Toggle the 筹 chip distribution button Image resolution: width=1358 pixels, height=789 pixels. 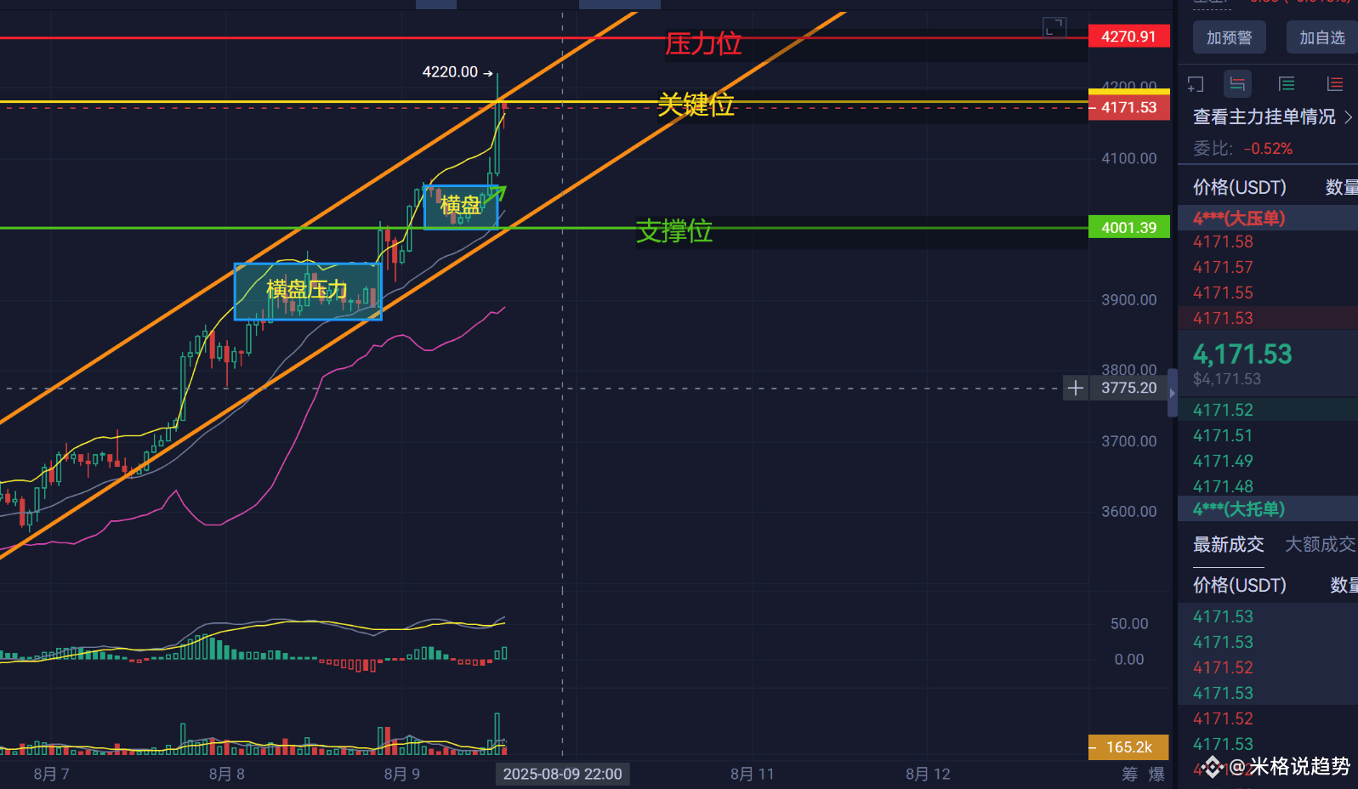[1129, 774]
